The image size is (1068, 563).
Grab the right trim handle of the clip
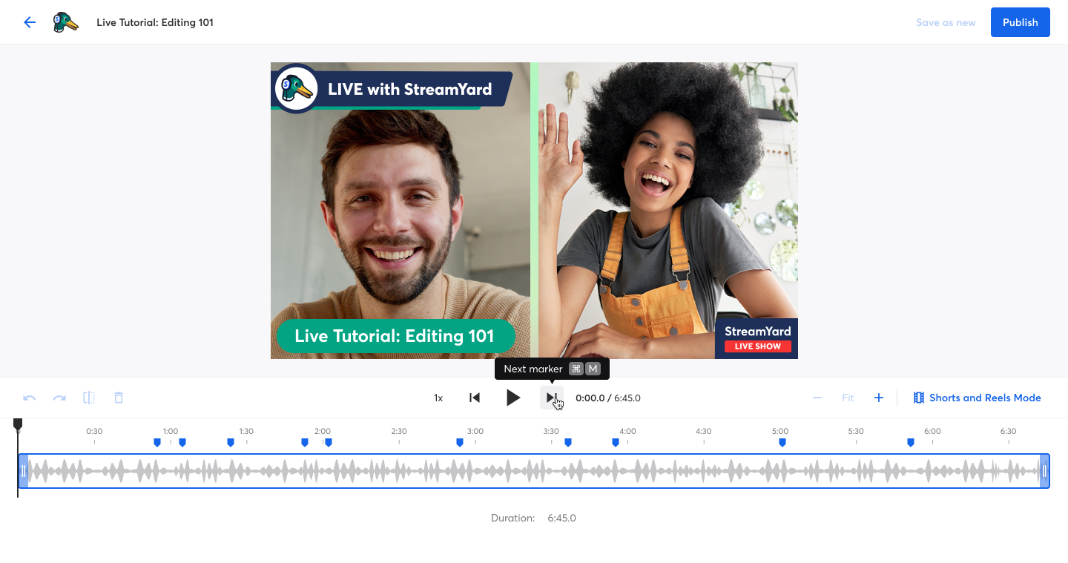[1044, 471]
